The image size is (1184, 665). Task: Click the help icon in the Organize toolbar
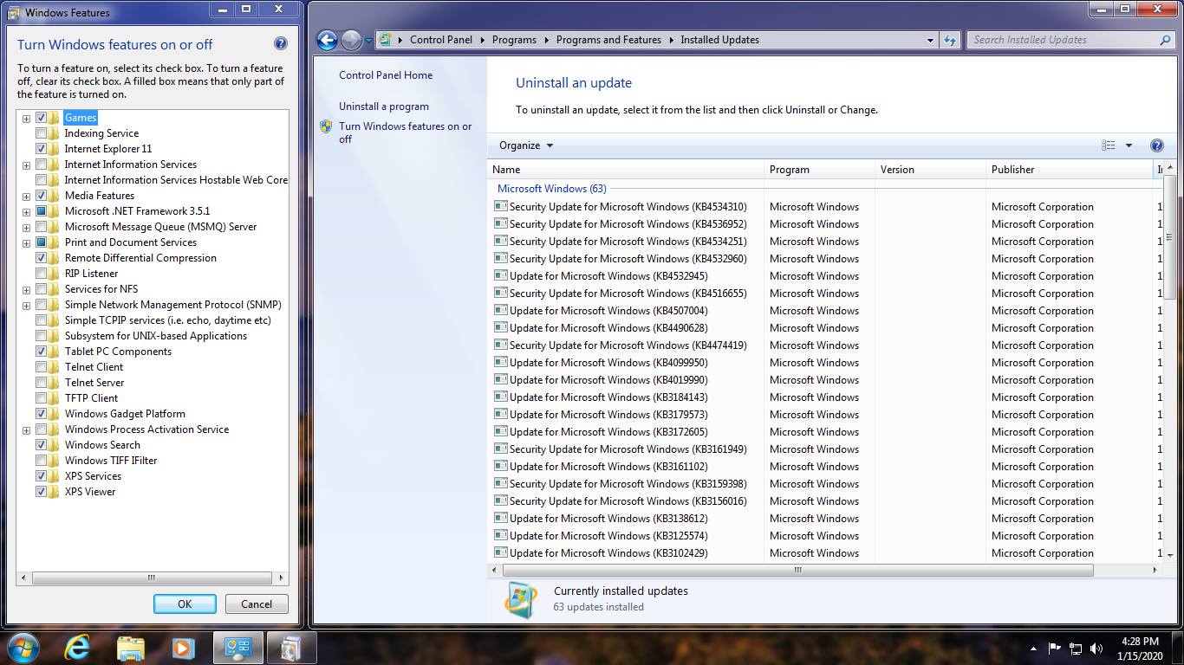[1156, 145]
